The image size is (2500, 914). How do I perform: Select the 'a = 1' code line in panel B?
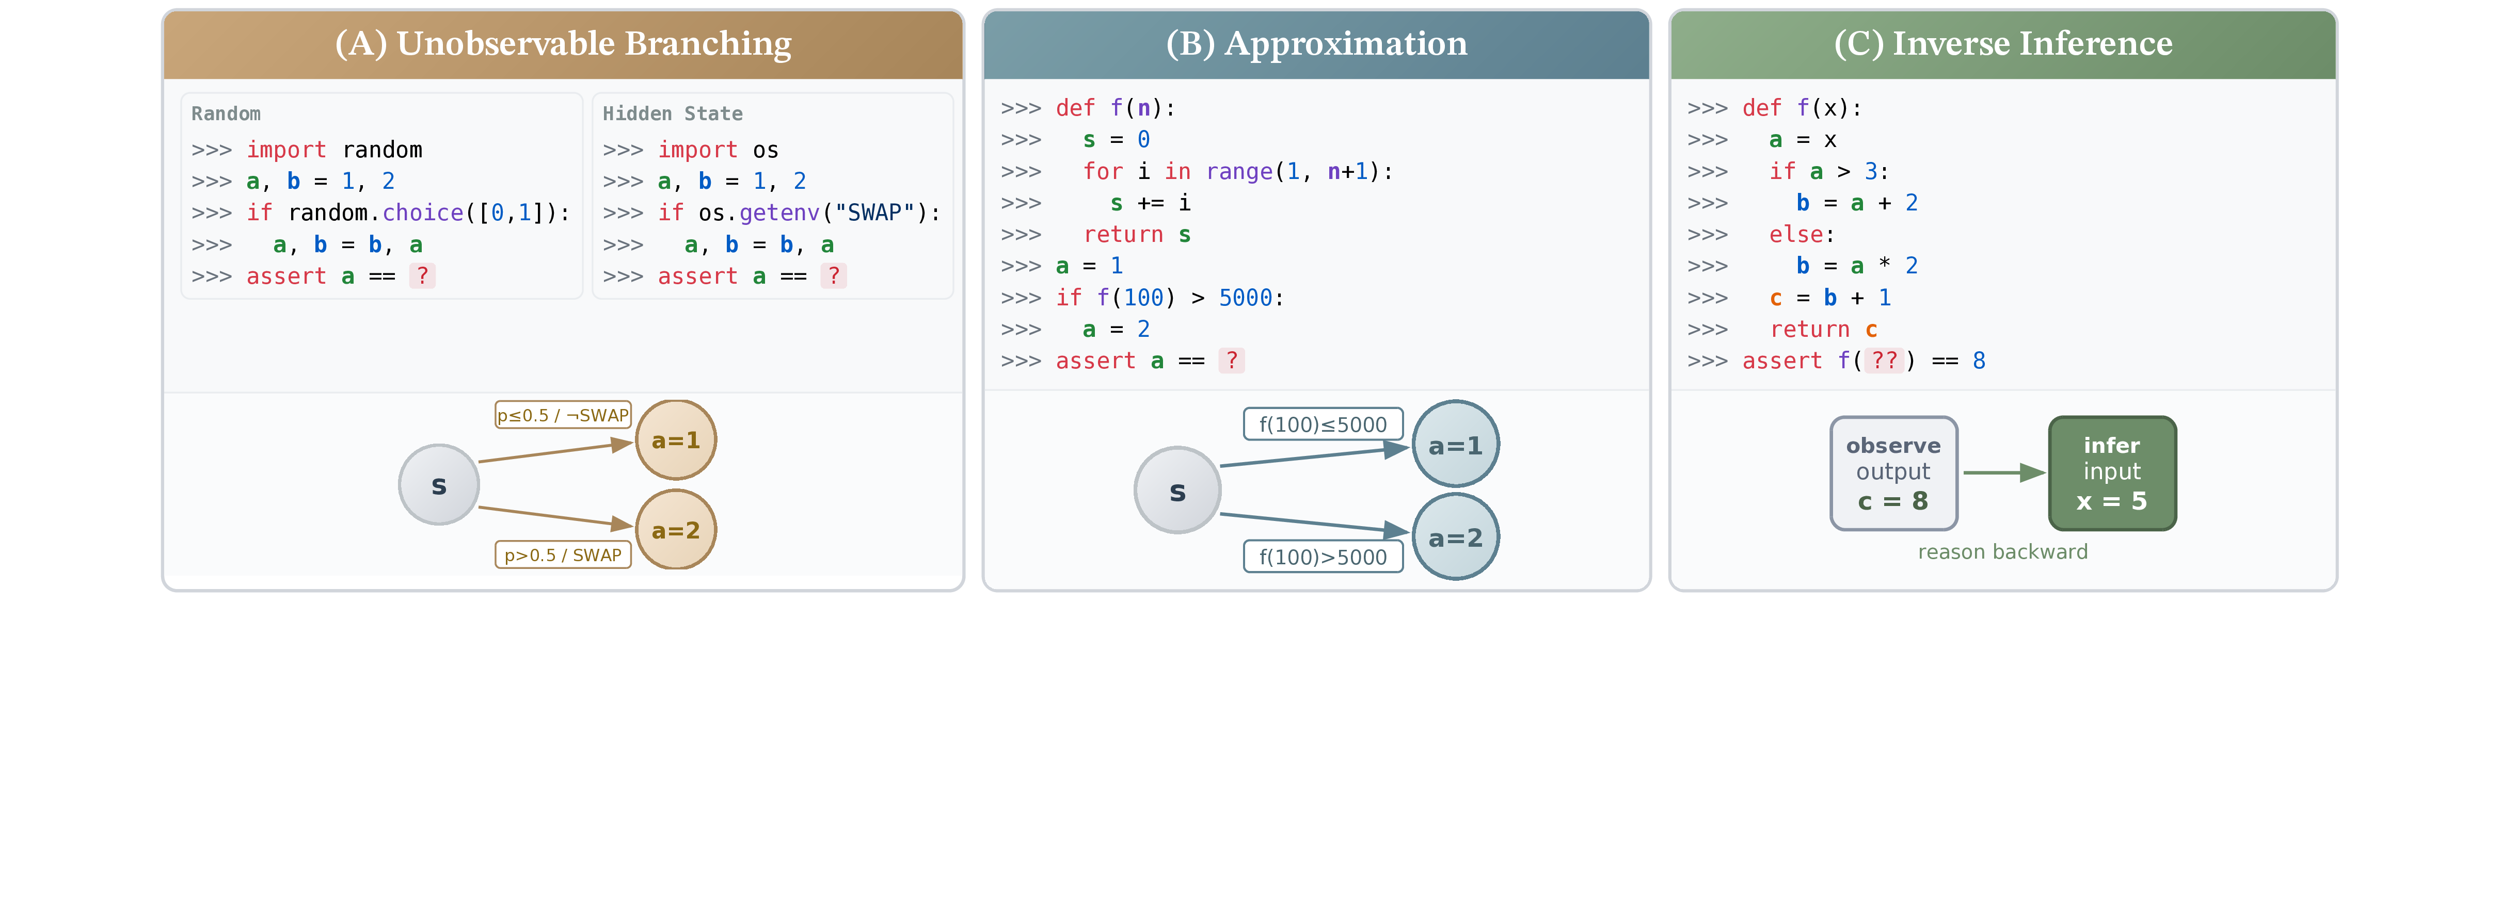(x=1062, y=266)
